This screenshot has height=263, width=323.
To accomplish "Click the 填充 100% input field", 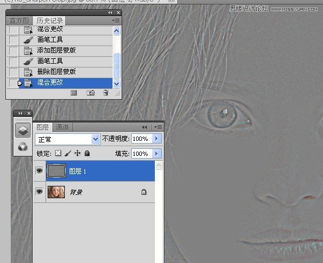I will 142,154.
